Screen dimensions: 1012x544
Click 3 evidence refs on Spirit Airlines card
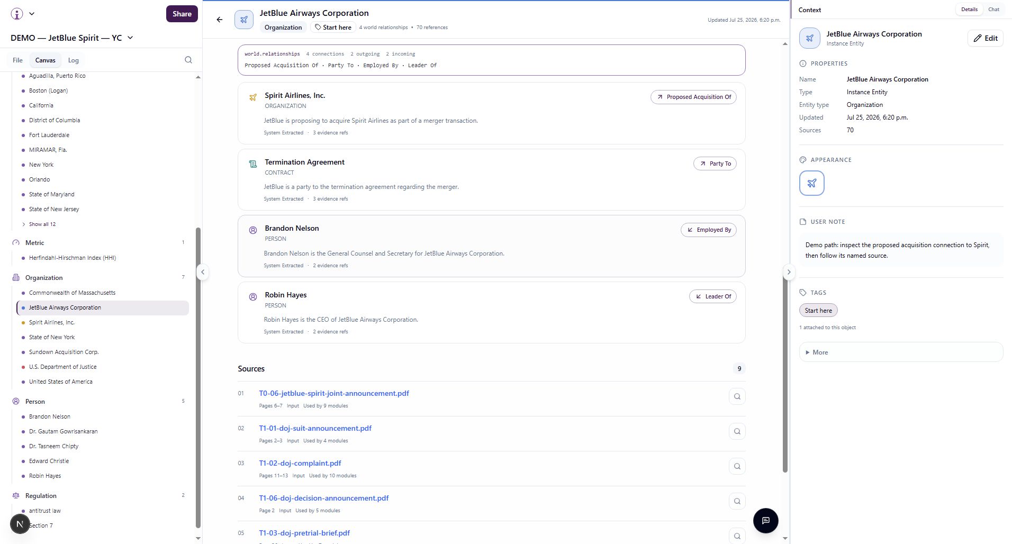[330, 133]
